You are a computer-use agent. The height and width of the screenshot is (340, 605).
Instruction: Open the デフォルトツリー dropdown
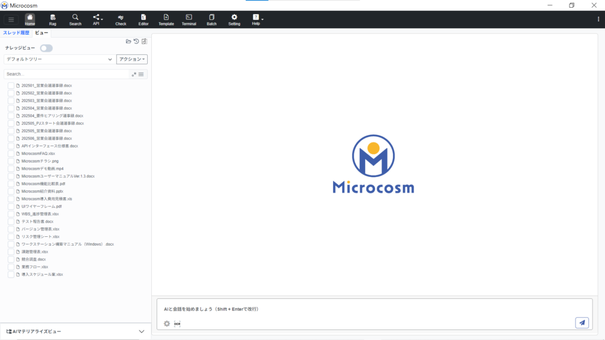tap(59, 60)
